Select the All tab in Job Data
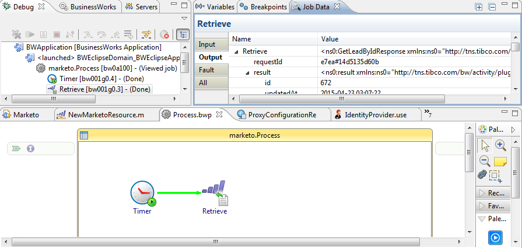 pyautogui.click(x=211, y=82)
